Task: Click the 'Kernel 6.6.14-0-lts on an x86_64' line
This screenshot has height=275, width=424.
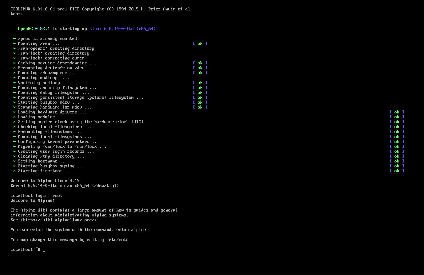Action: (65, 186)
